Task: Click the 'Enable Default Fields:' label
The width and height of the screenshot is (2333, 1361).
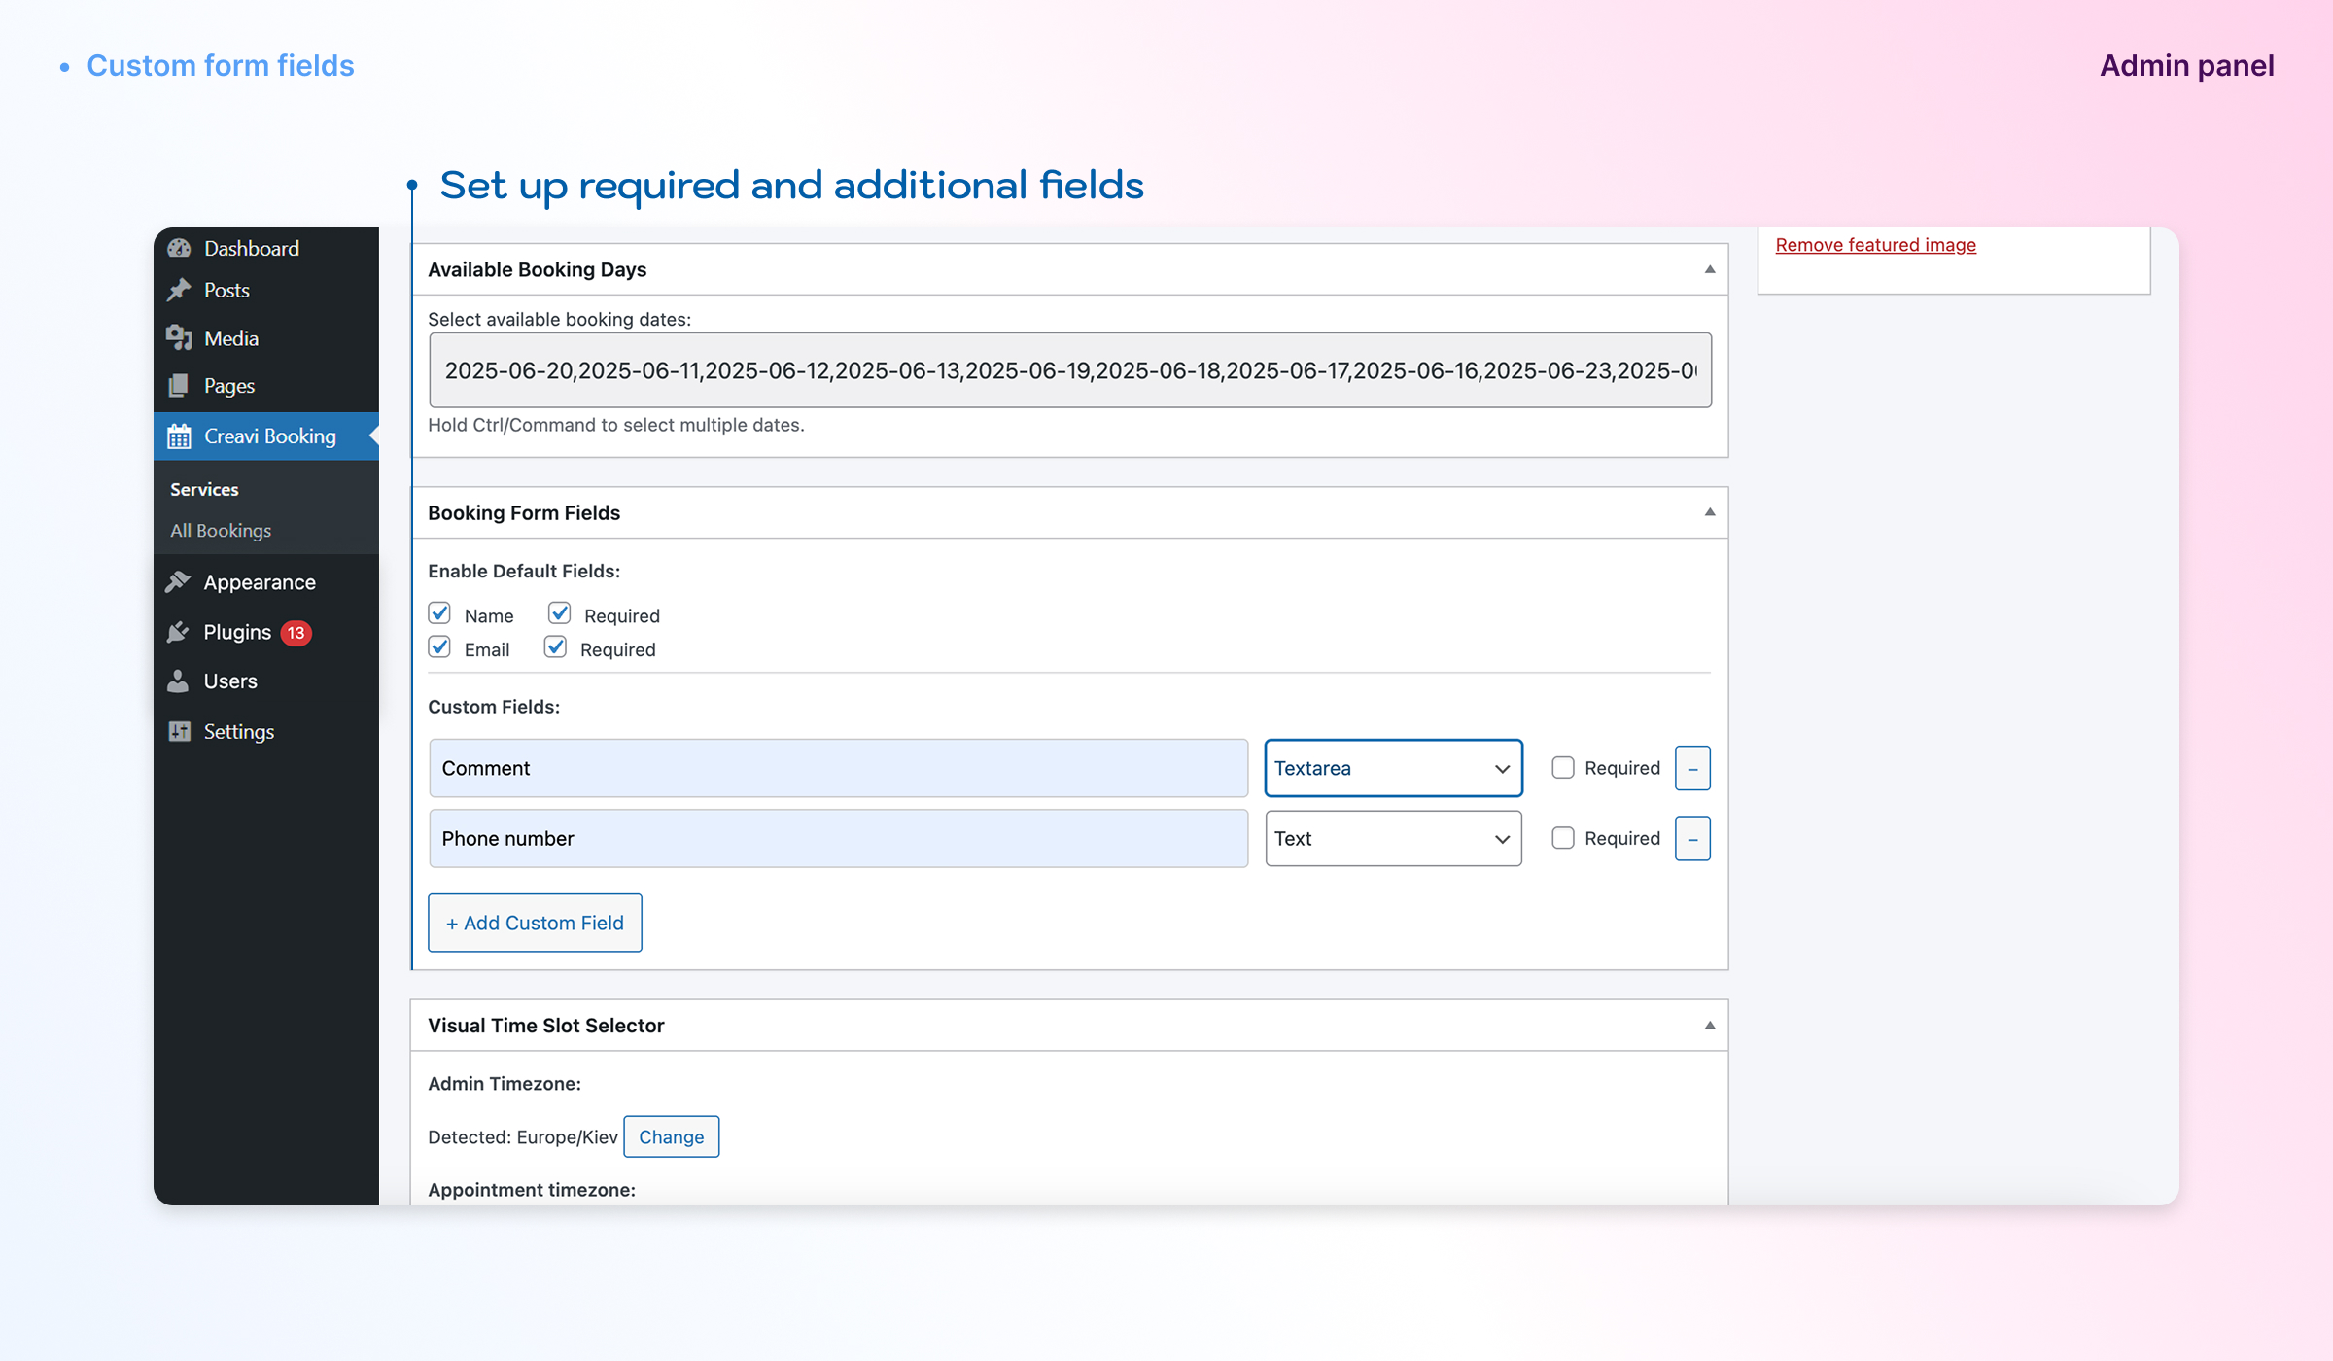Action: [x=524, y=571]
